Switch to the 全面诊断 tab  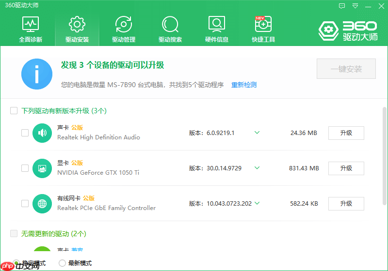pyautogui.click(x=31, y=30)
